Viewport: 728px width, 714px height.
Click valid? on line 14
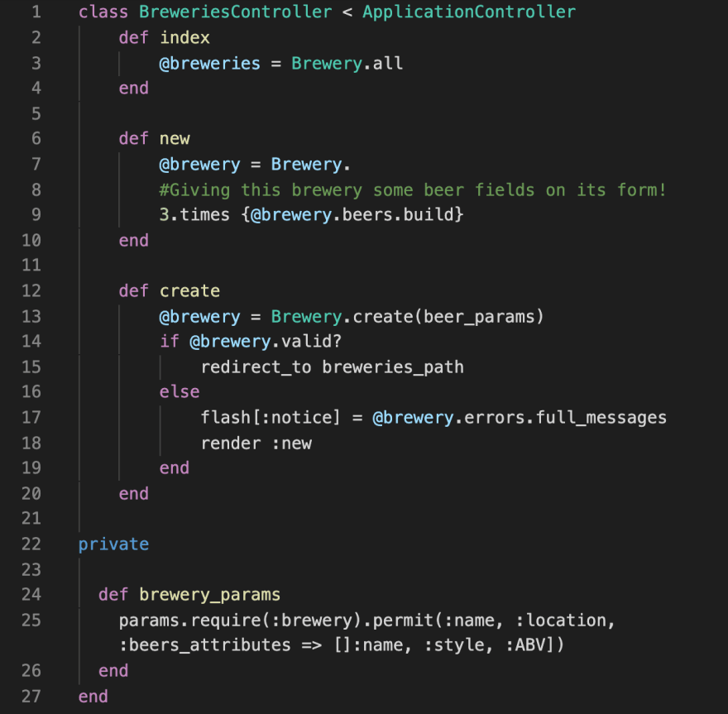[x=312, y=341]
